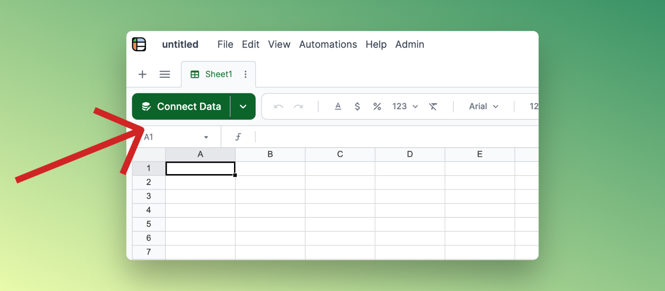Add a new sheet with plus icon
Viewport: 665px width, 291px height.
(x=142, y=74)
